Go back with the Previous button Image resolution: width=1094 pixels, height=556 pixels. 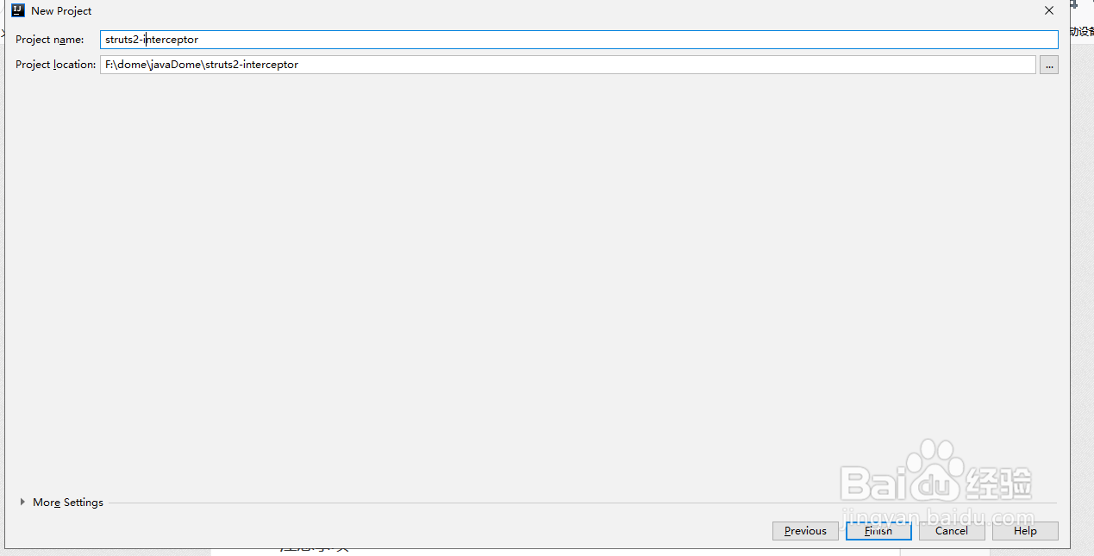point(805,531)
